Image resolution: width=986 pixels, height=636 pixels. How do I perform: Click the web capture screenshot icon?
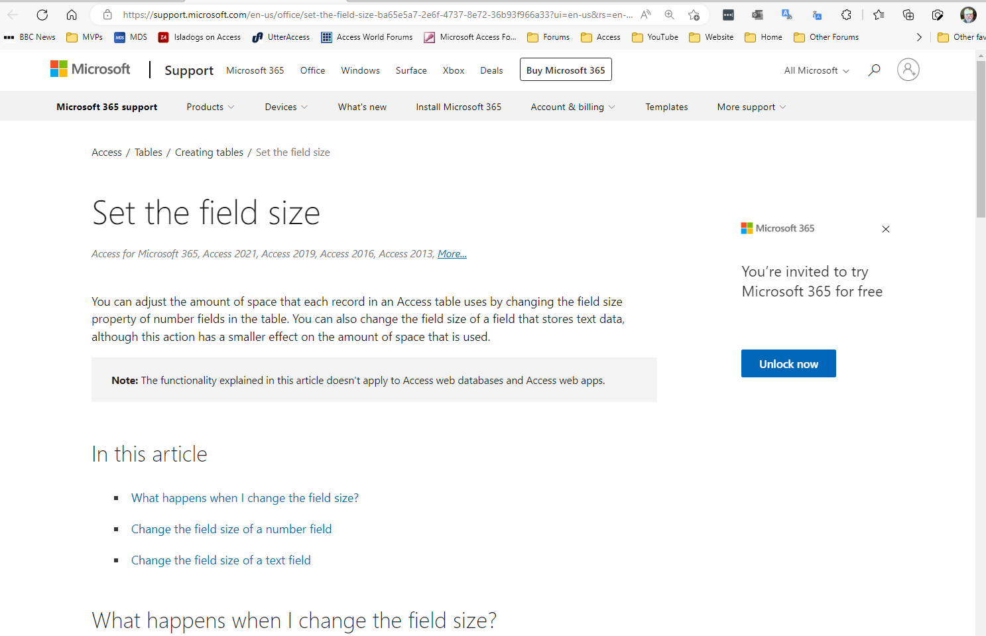pyautogui.click(x=938, y=15)
